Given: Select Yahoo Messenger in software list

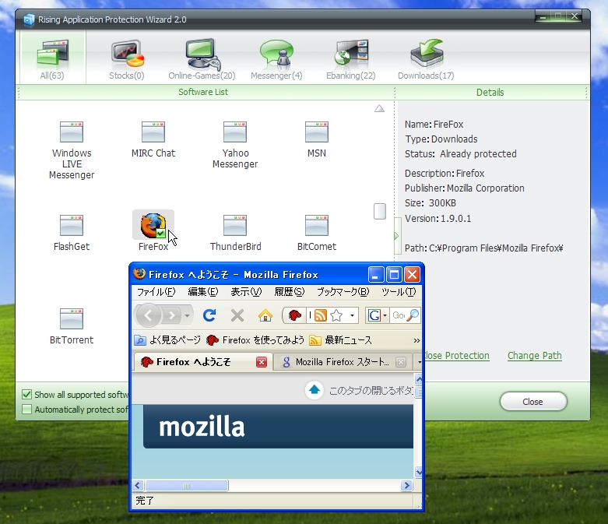Looking at the screenshot, I should pyautogui.click(x=235, y=145).
